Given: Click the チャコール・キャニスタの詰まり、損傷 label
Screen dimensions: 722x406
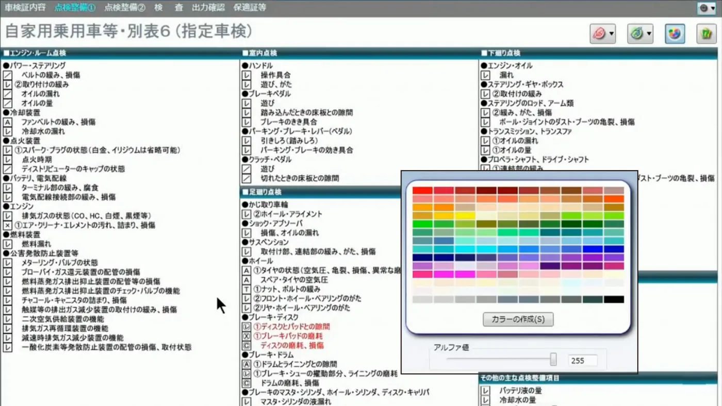Looking at the screenshot, I should (74, 300).
